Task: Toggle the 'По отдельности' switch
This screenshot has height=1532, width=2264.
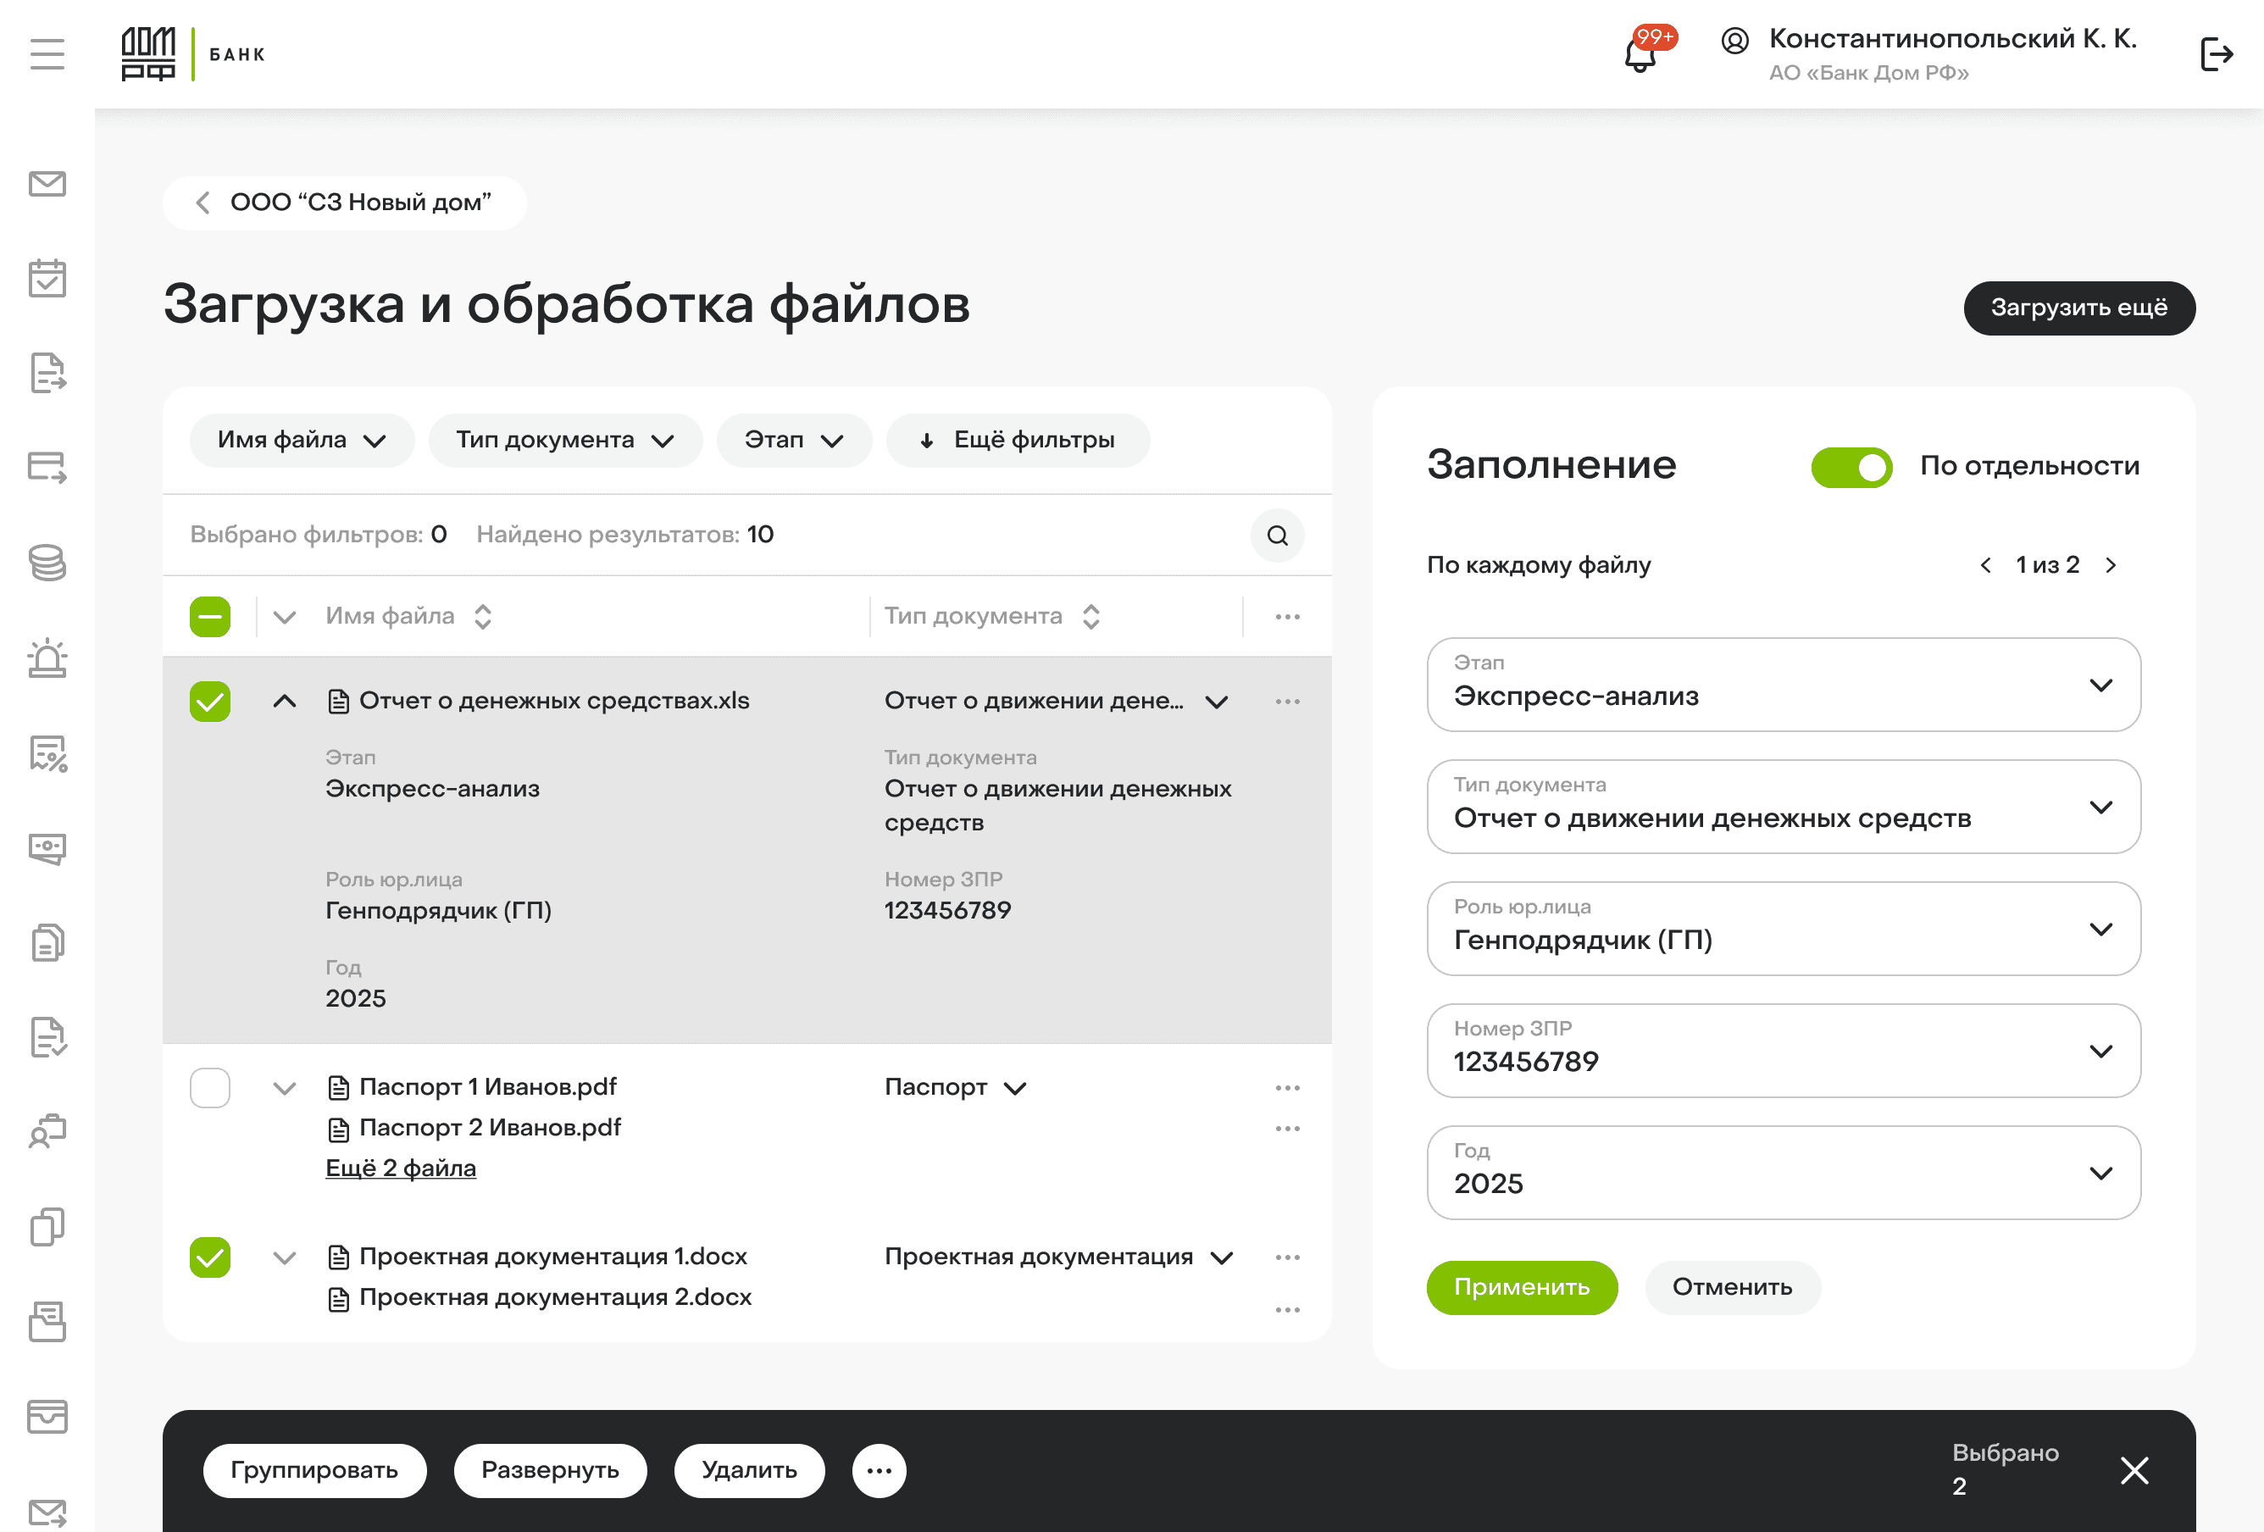Action: coord(1851,468)
